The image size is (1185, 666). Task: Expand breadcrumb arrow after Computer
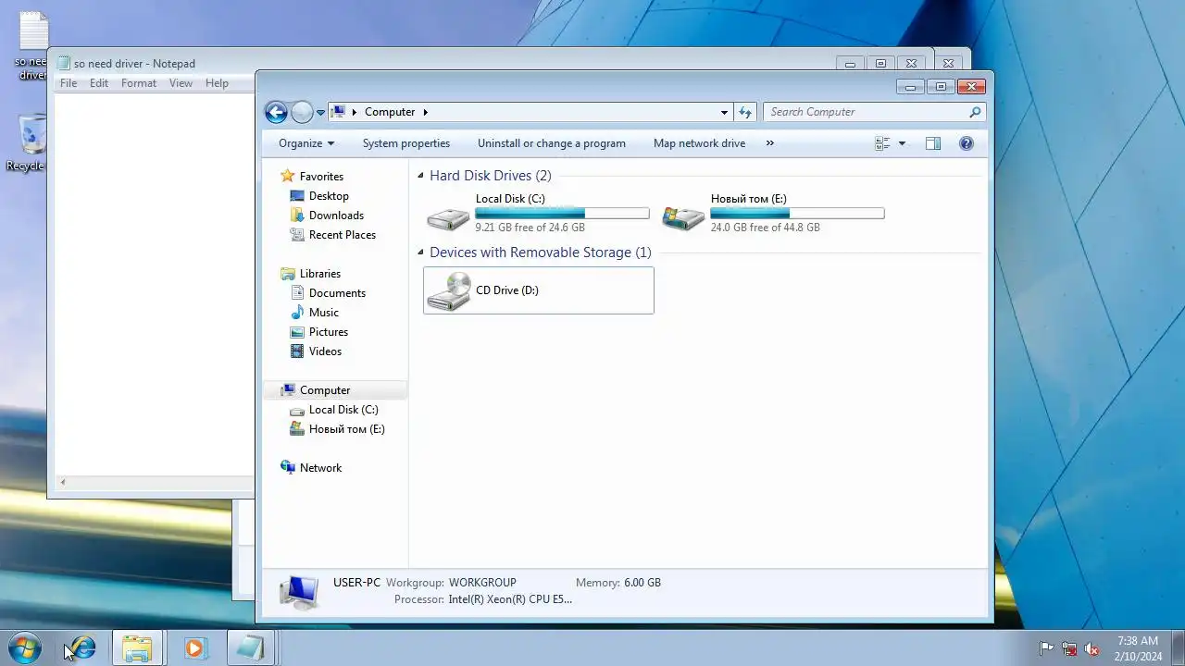pos(426,112)
